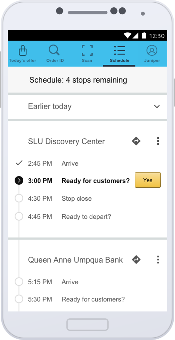The width and height of the screenshot is (175, 340).
Task: Open the Juniper profile icon
Action: (x=152, y=50)
